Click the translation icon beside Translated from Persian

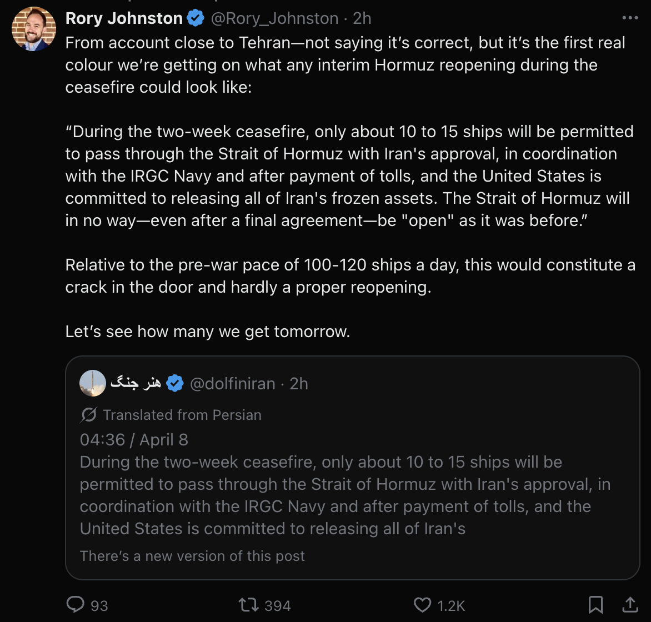(x=88, y=414)
